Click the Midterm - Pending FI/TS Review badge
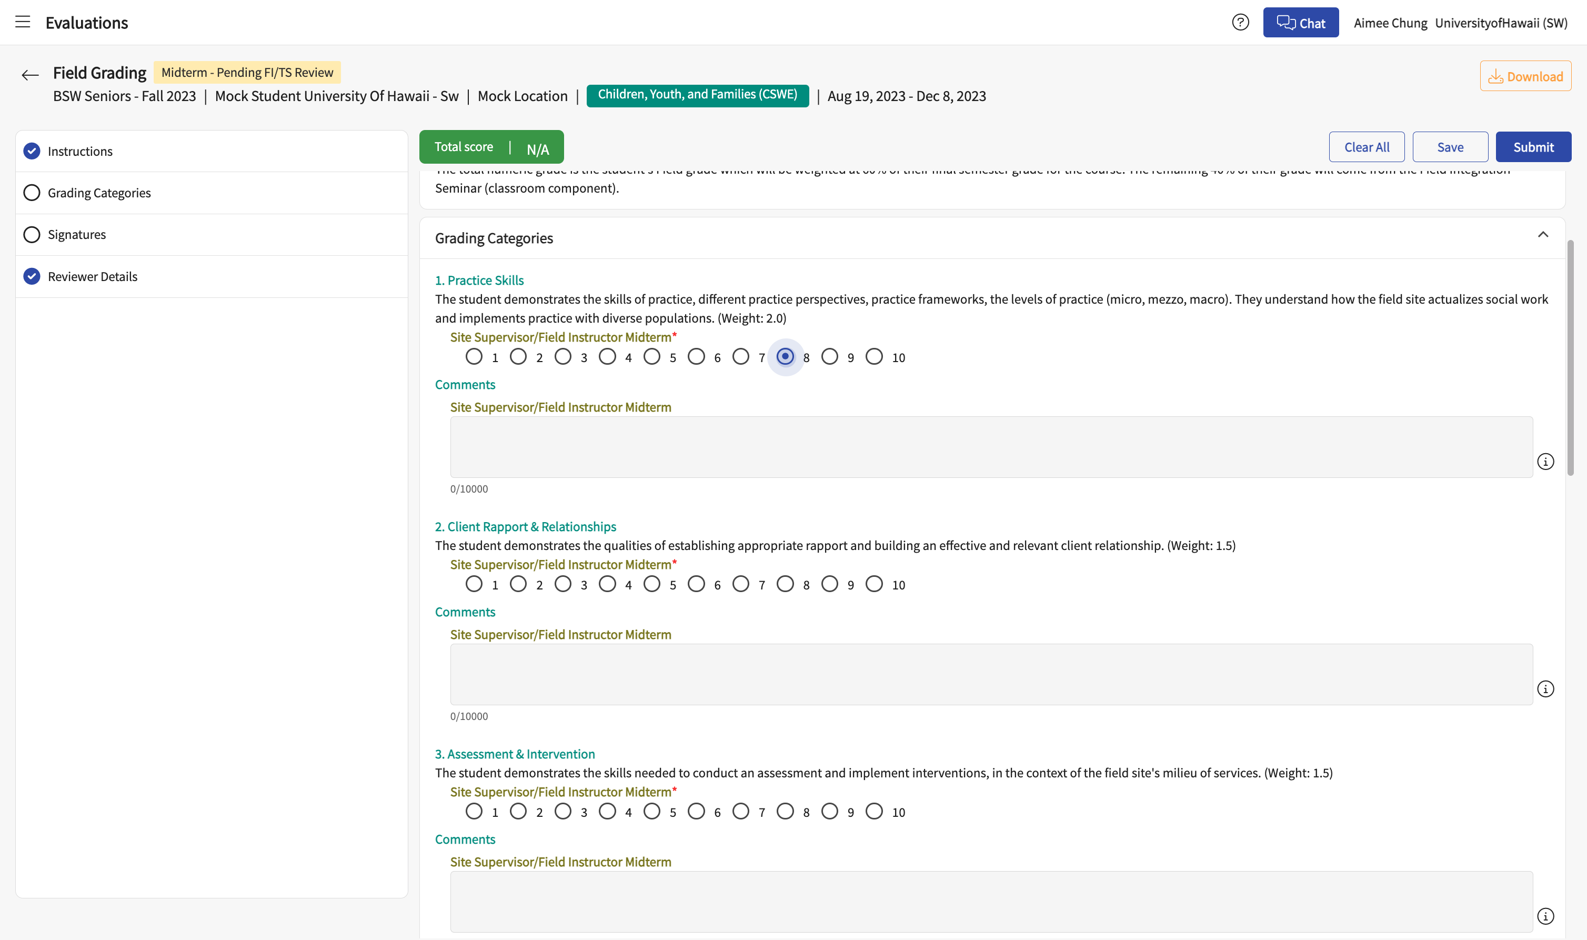Viewport: 1587px width, 940px height. point(247,72)
